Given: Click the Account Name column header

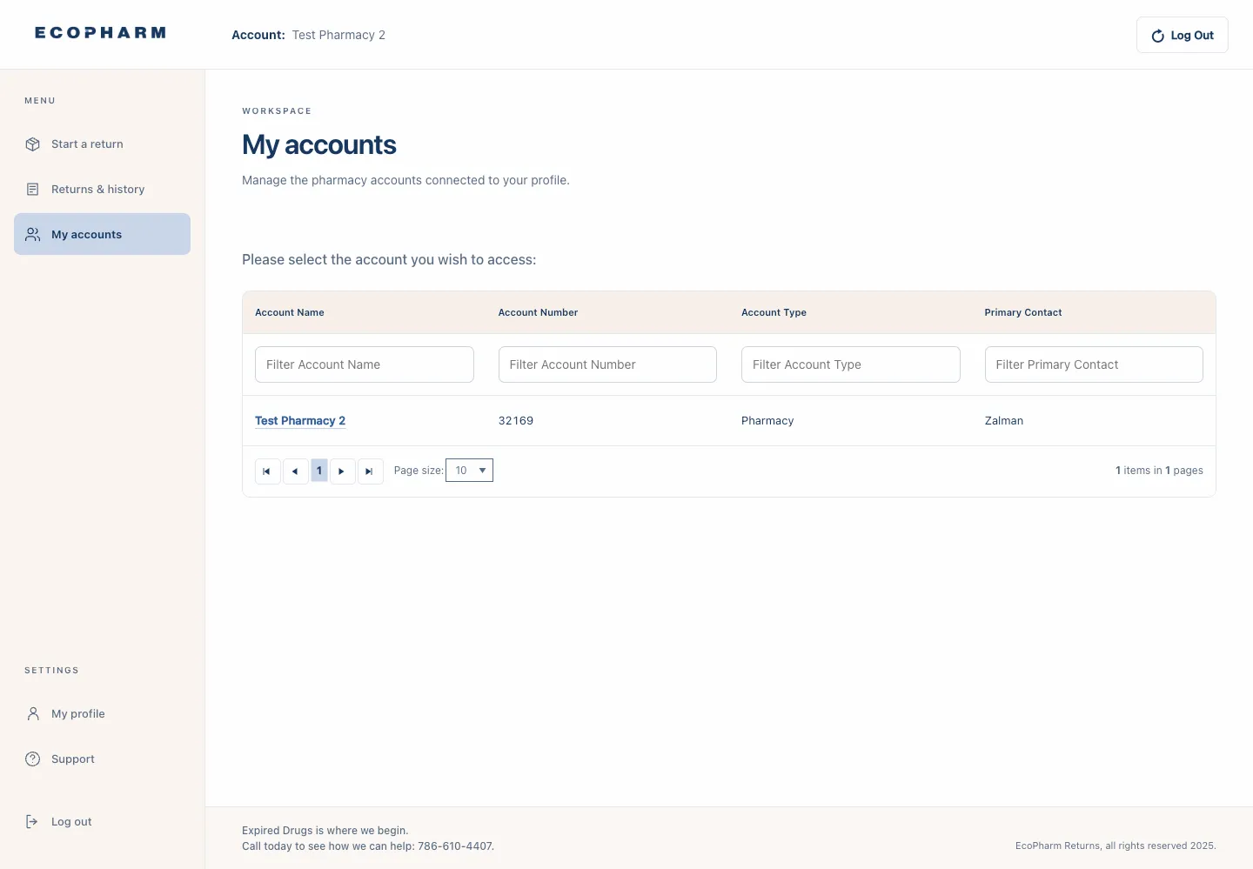Looking at the screenshot, I should click(290, 312).
